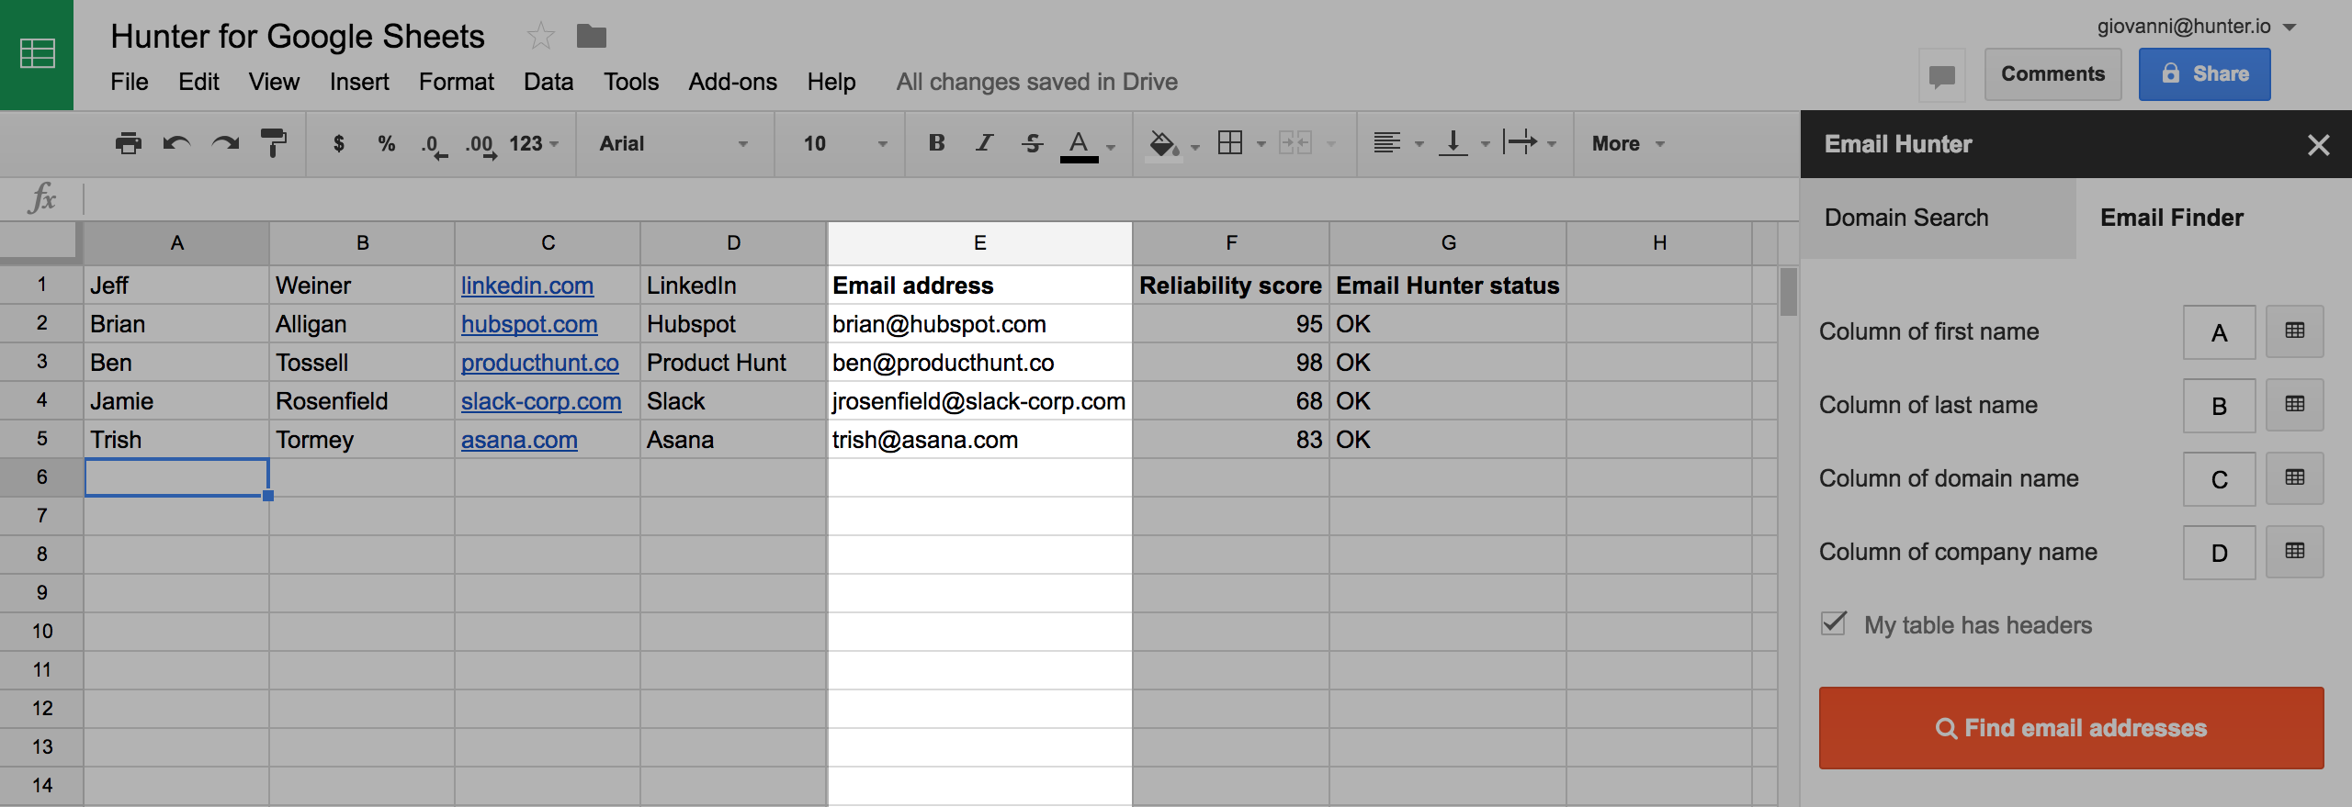Expand horizontal align dropdown arrow
The height and width of the screenshot is (807, 2352).
tap(1419, 144)
